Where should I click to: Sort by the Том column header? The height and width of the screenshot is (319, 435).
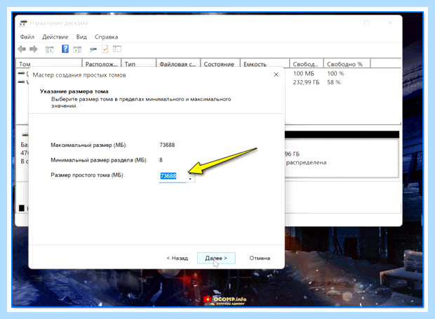tap(49, 64)
